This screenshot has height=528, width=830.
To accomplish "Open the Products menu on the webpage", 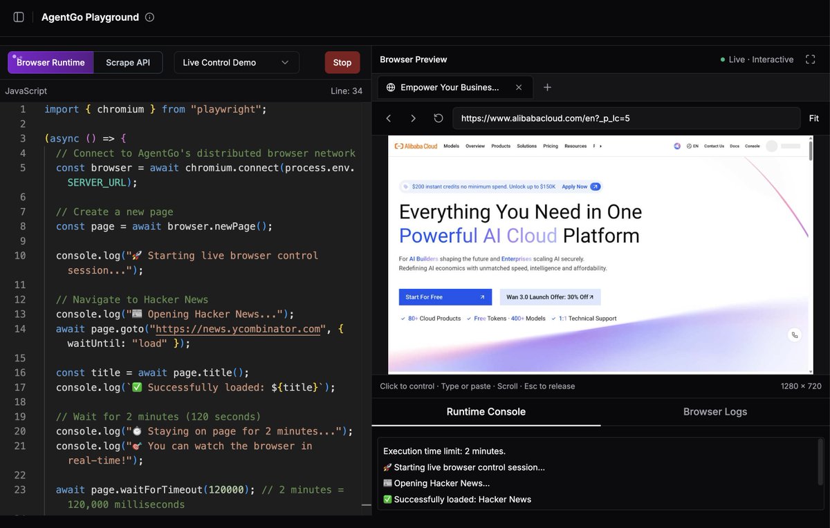I will pyautogui.click(x=501, y=146).
